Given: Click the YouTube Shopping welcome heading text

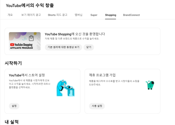Looking at the screenshot, I should pos(75,34).
